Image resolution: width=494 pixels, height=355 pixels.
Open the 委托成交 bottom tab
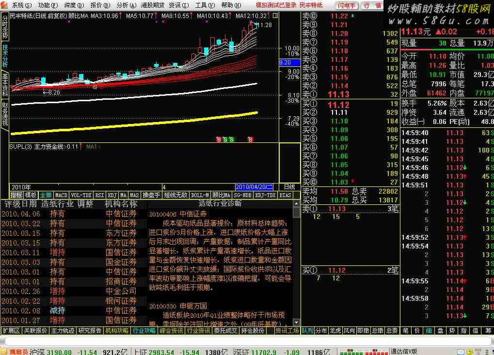tap(225, 330)
